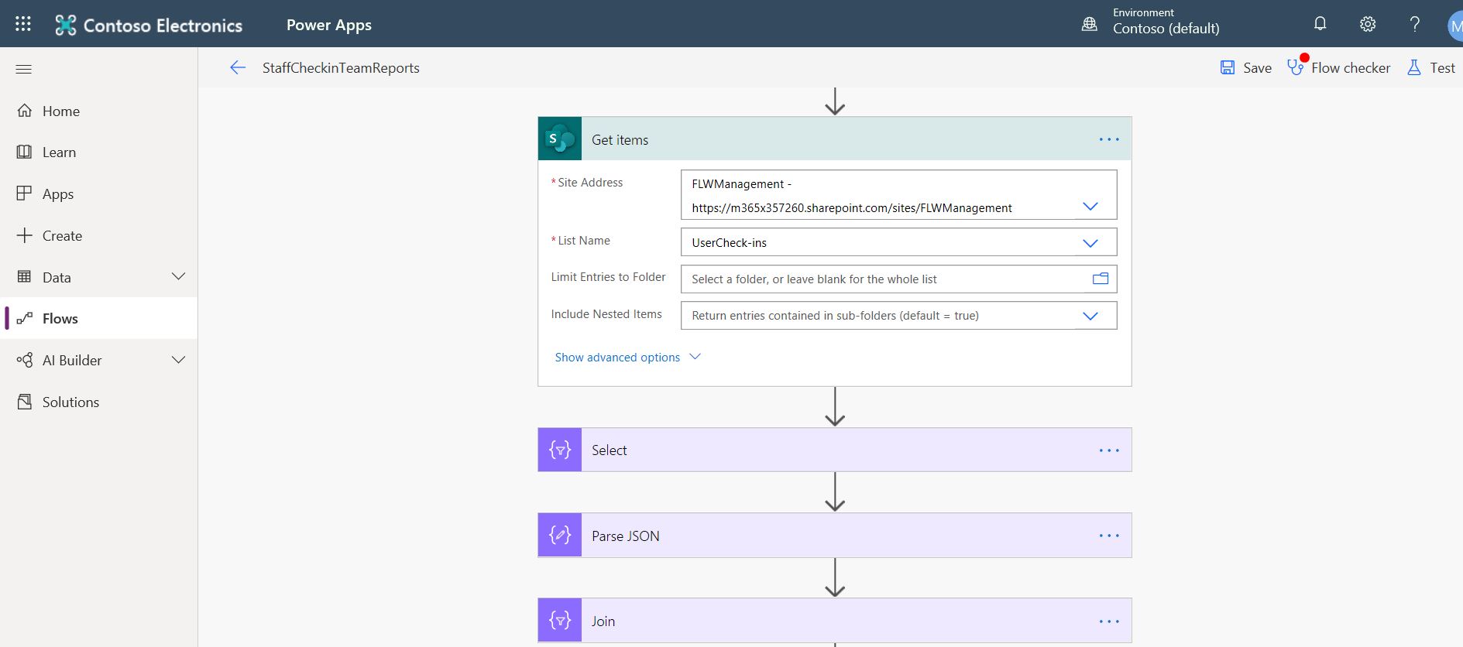The image size is (1463, 647).
Task: Click the Limit Entries to Folder field
Action: click(898, 279)
